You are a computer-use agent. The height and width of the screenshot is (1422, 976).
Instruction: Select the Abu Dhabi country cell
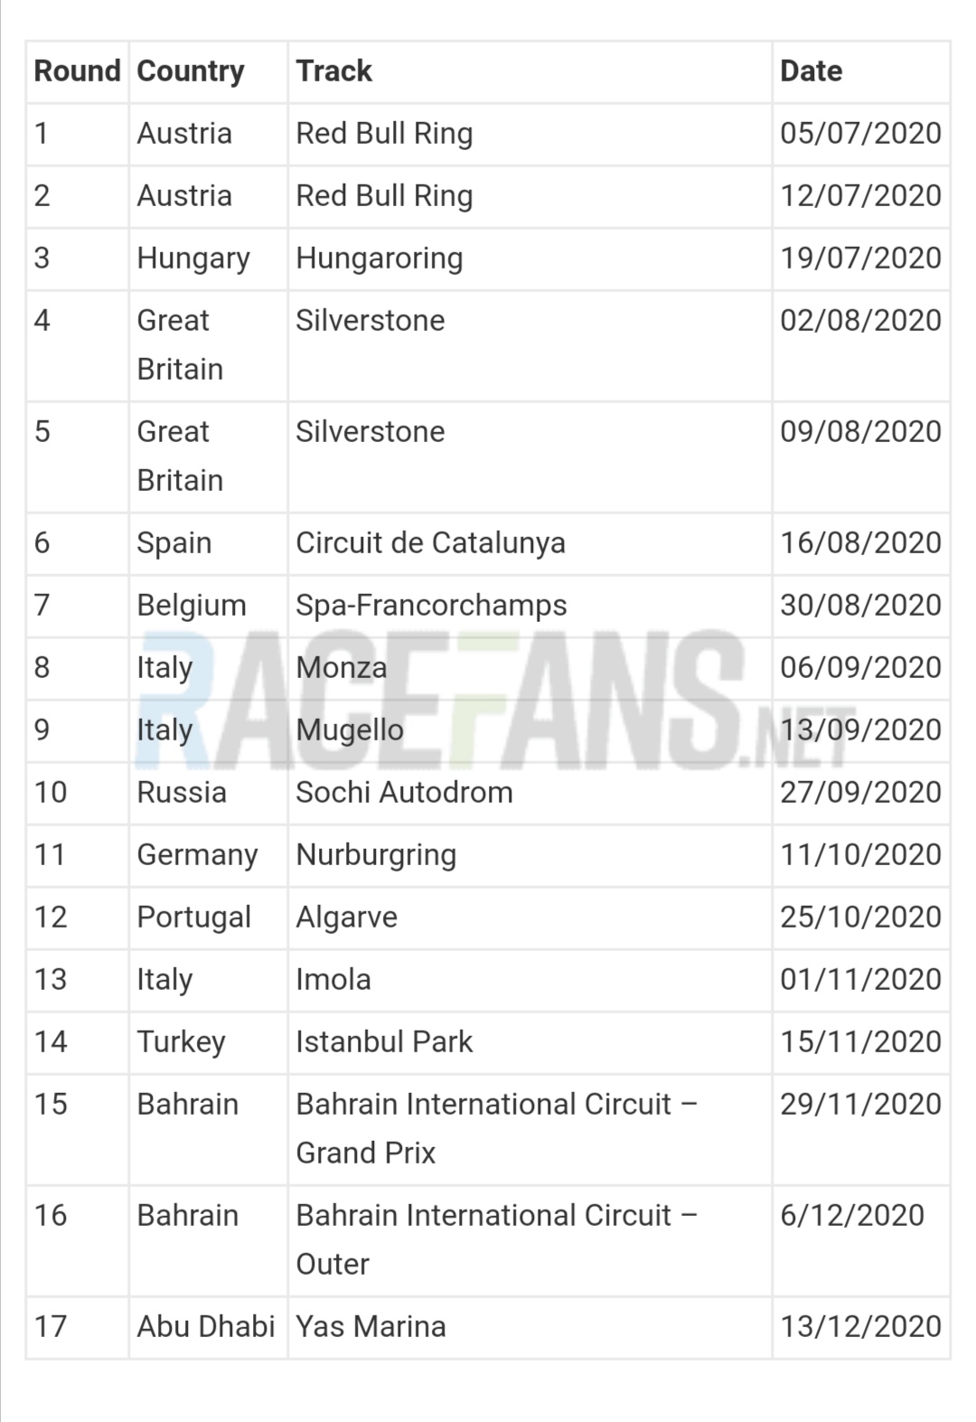[x=208, y=1327]
